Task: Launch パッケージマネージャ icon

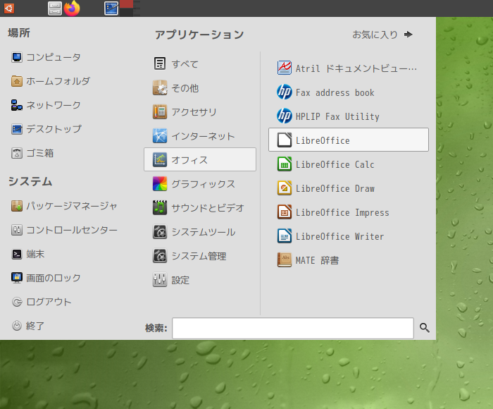Action: click(x=17, y=206)
